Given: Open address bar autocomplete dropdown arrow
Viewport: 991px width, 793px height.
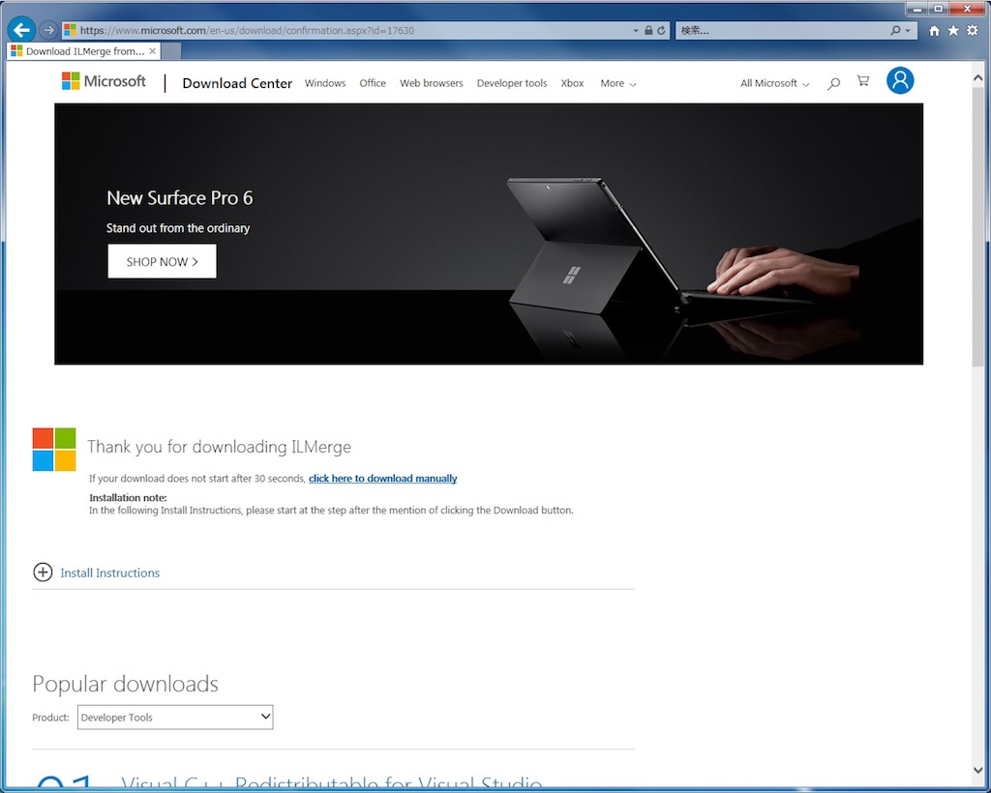Looking at the screenshot, I should tap(635, 30).
